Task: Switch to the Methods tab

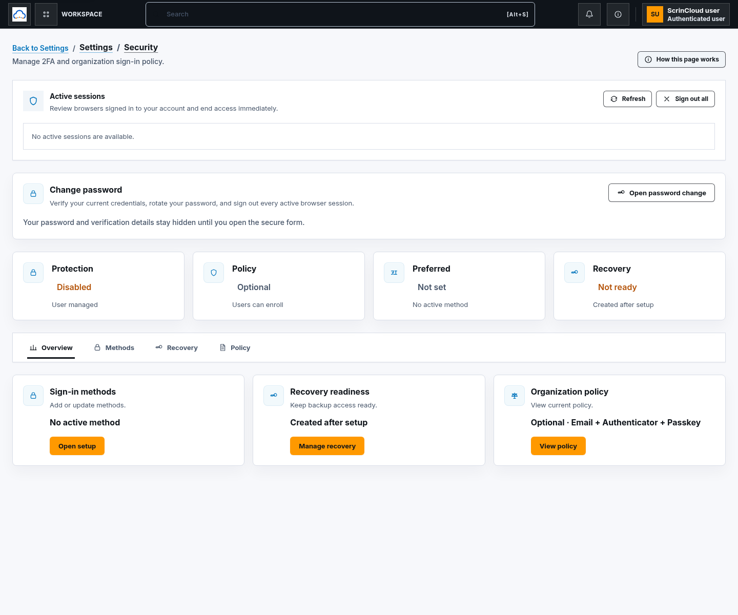Action: point(114,347)
